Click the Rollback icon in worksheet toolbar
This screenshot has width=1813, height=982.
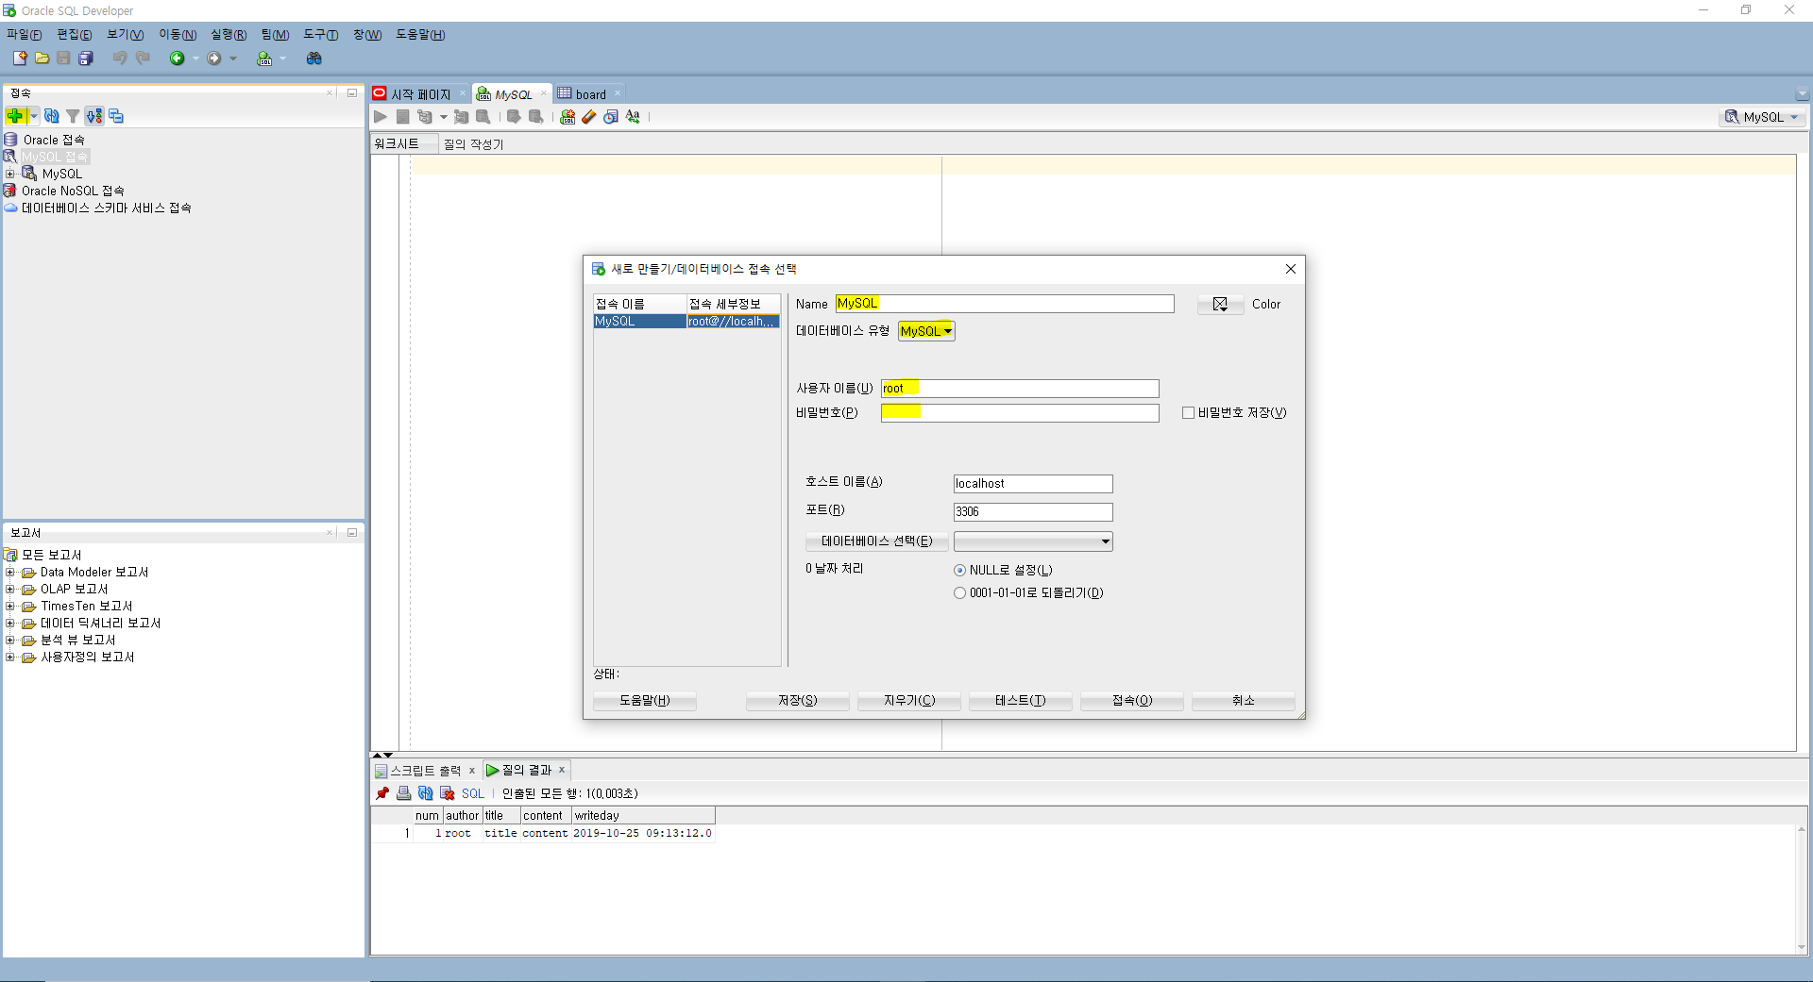tap(536, 117)
